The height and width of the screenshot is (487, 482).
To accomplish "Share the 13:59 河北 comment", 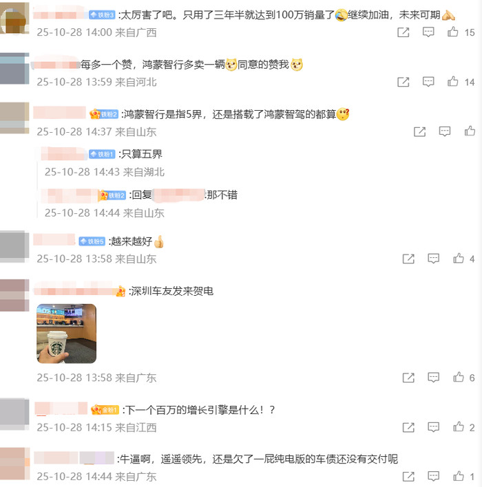I will tap(404, 82).
